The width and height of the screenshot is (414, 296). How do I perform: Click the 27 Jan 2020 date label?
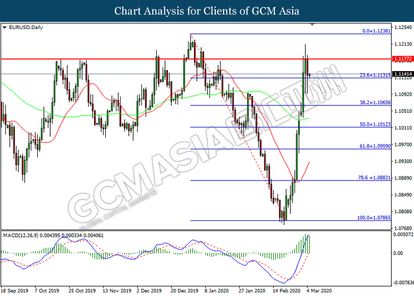251,291
